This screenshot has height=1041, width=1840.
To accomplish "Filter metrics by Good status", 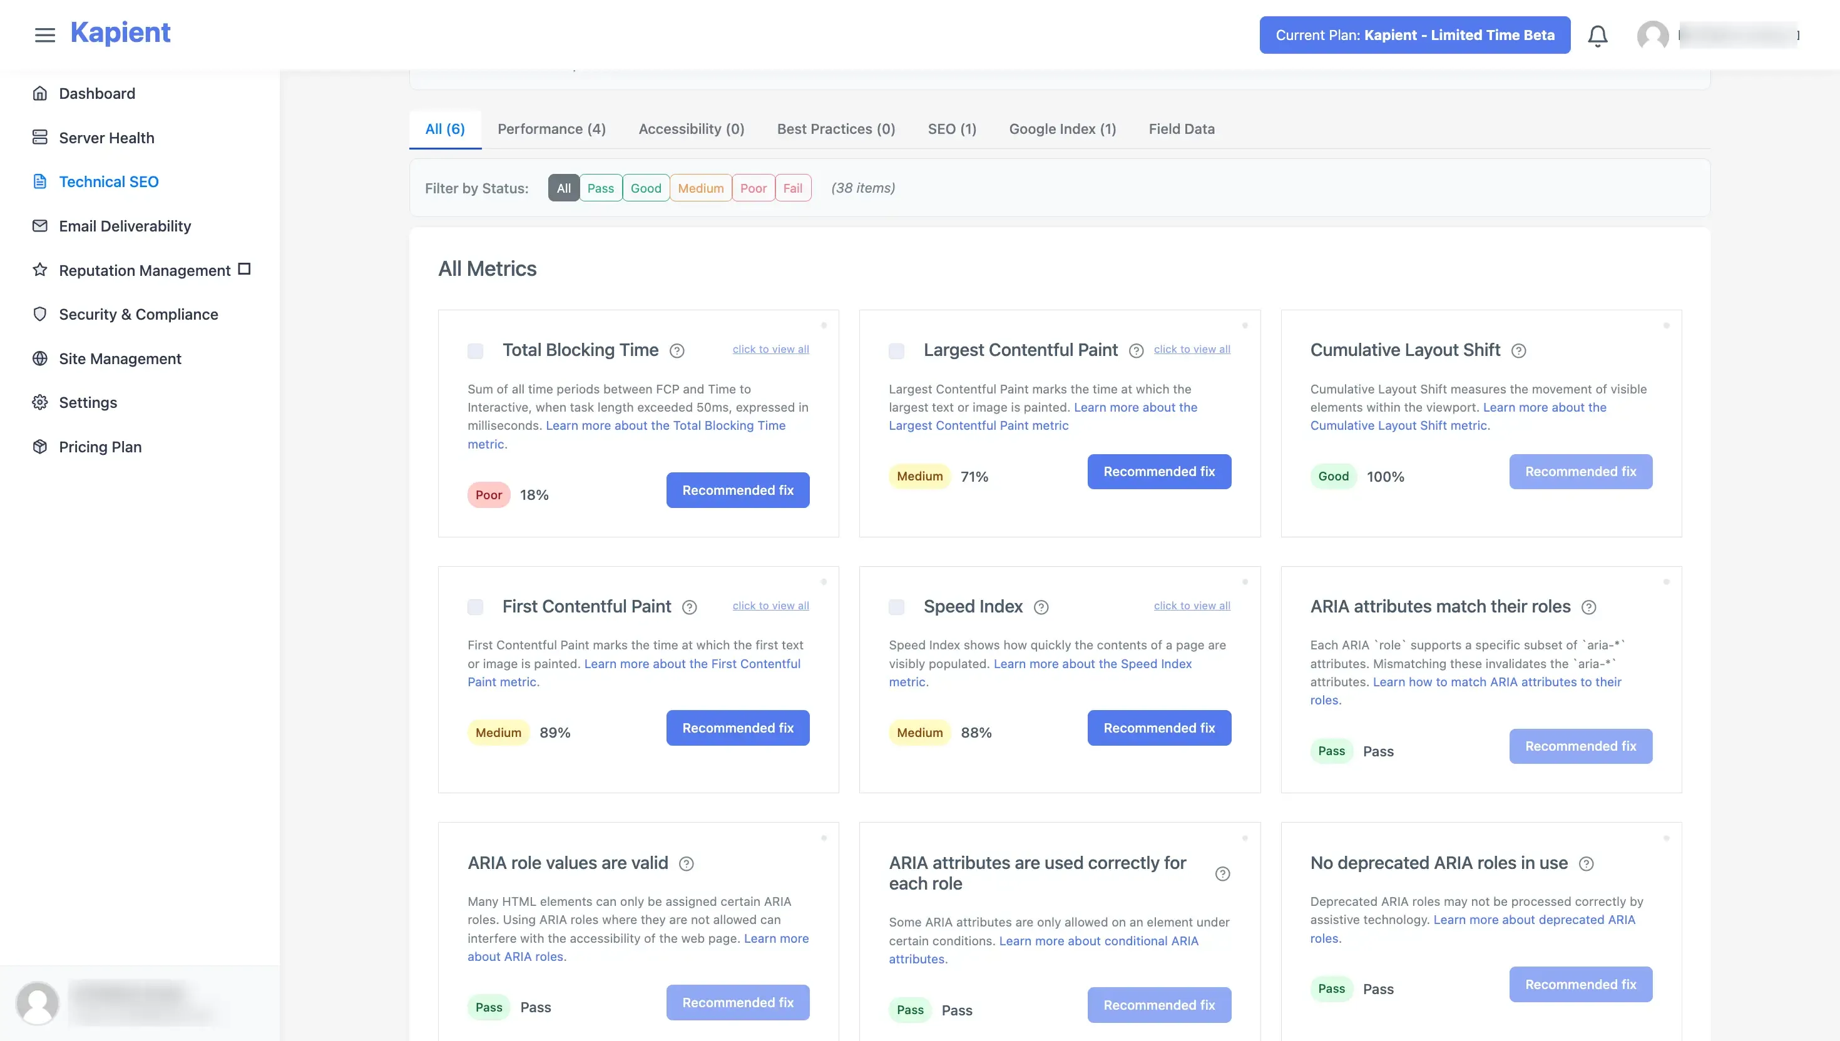I will click(646, 188).
